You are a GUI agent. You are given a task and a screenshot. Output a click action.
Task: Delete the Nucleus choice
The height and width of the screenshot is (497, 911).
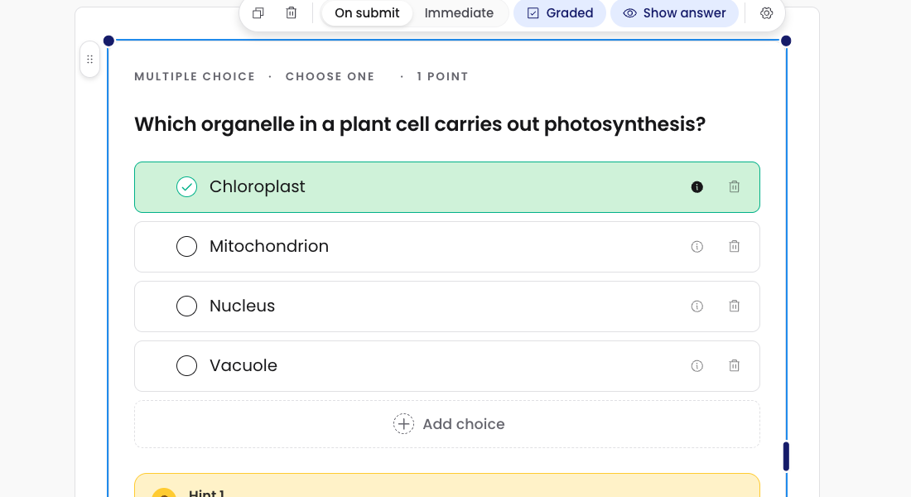click(735, 306)
